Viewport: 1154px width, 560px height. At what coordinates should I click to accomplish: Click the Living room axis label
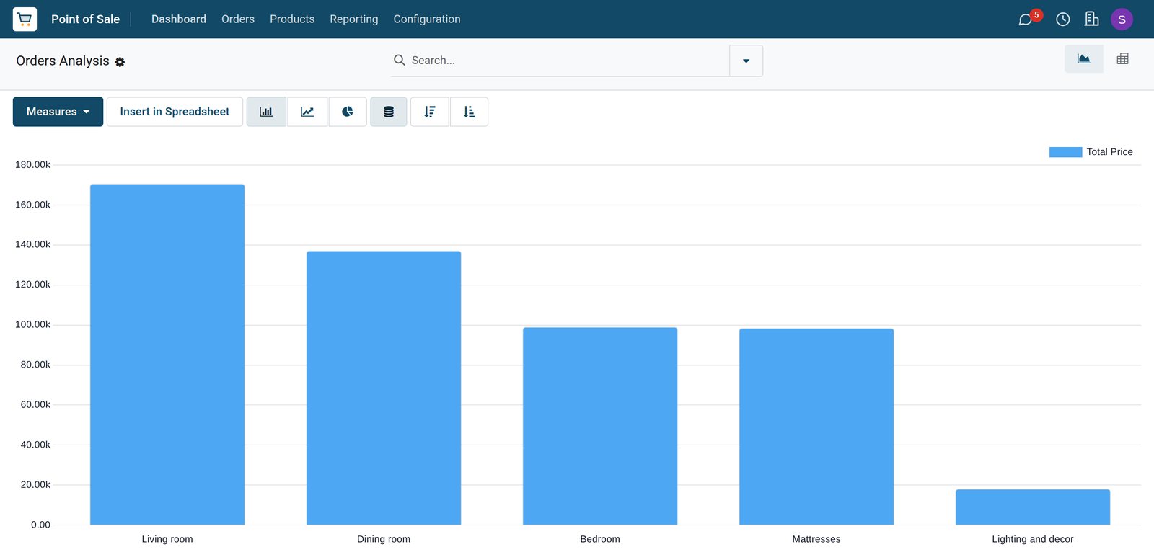167,539
